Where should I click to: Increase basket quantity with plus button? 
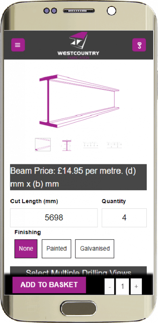(x=136, y=286)
